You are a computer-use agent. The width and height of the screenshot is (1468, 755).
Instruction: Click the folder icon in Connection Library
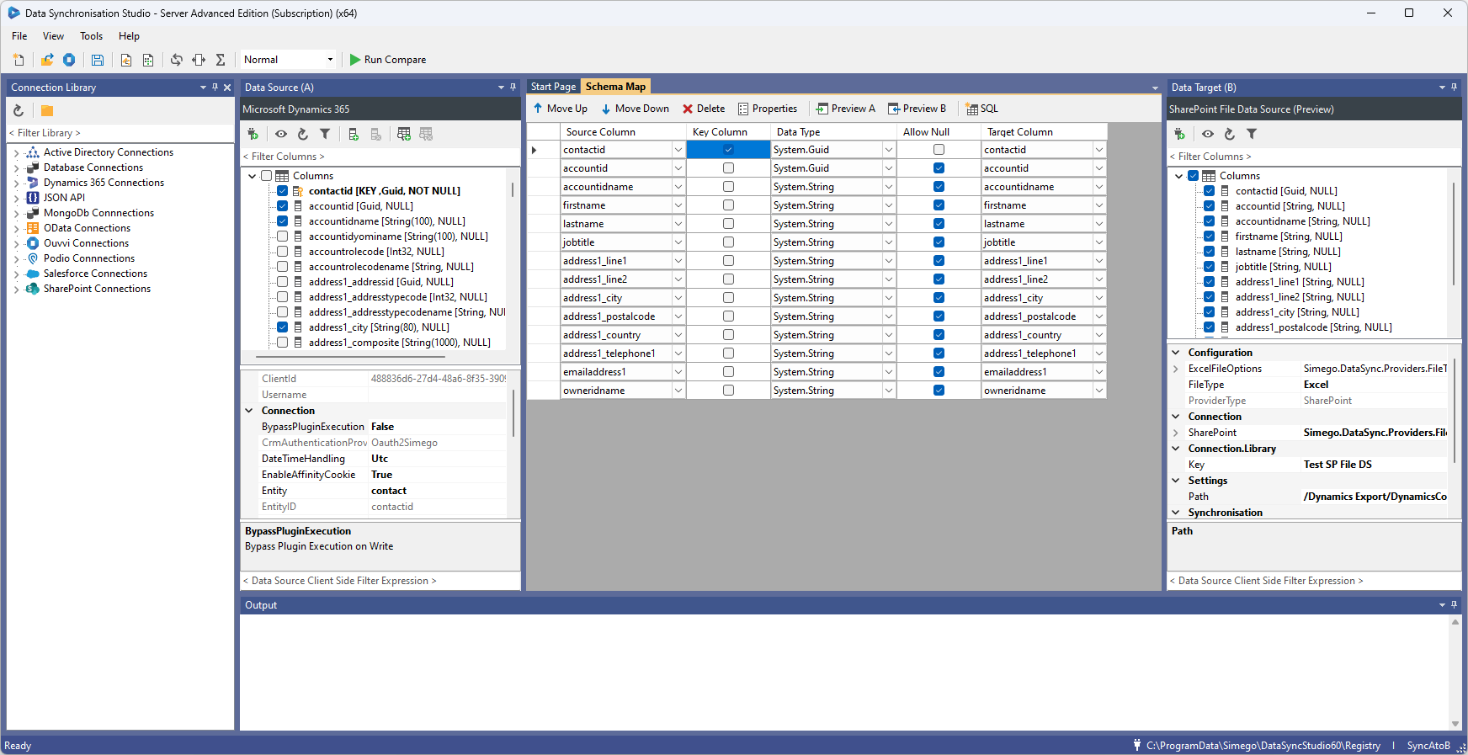coord(47,110)
